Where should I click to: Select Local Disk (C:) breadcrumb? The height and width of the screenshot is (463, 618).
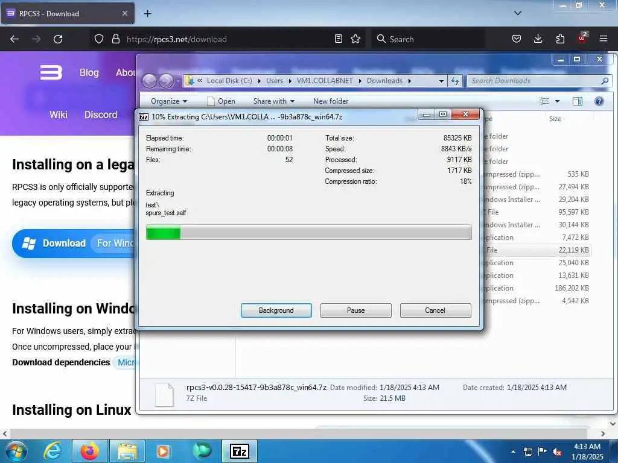tap(229, 81)
